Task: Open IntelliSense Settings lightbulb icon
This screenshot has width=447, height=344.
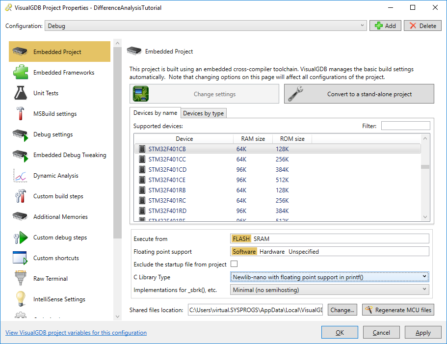Action: pyautogui.click(x=21, y=299)
